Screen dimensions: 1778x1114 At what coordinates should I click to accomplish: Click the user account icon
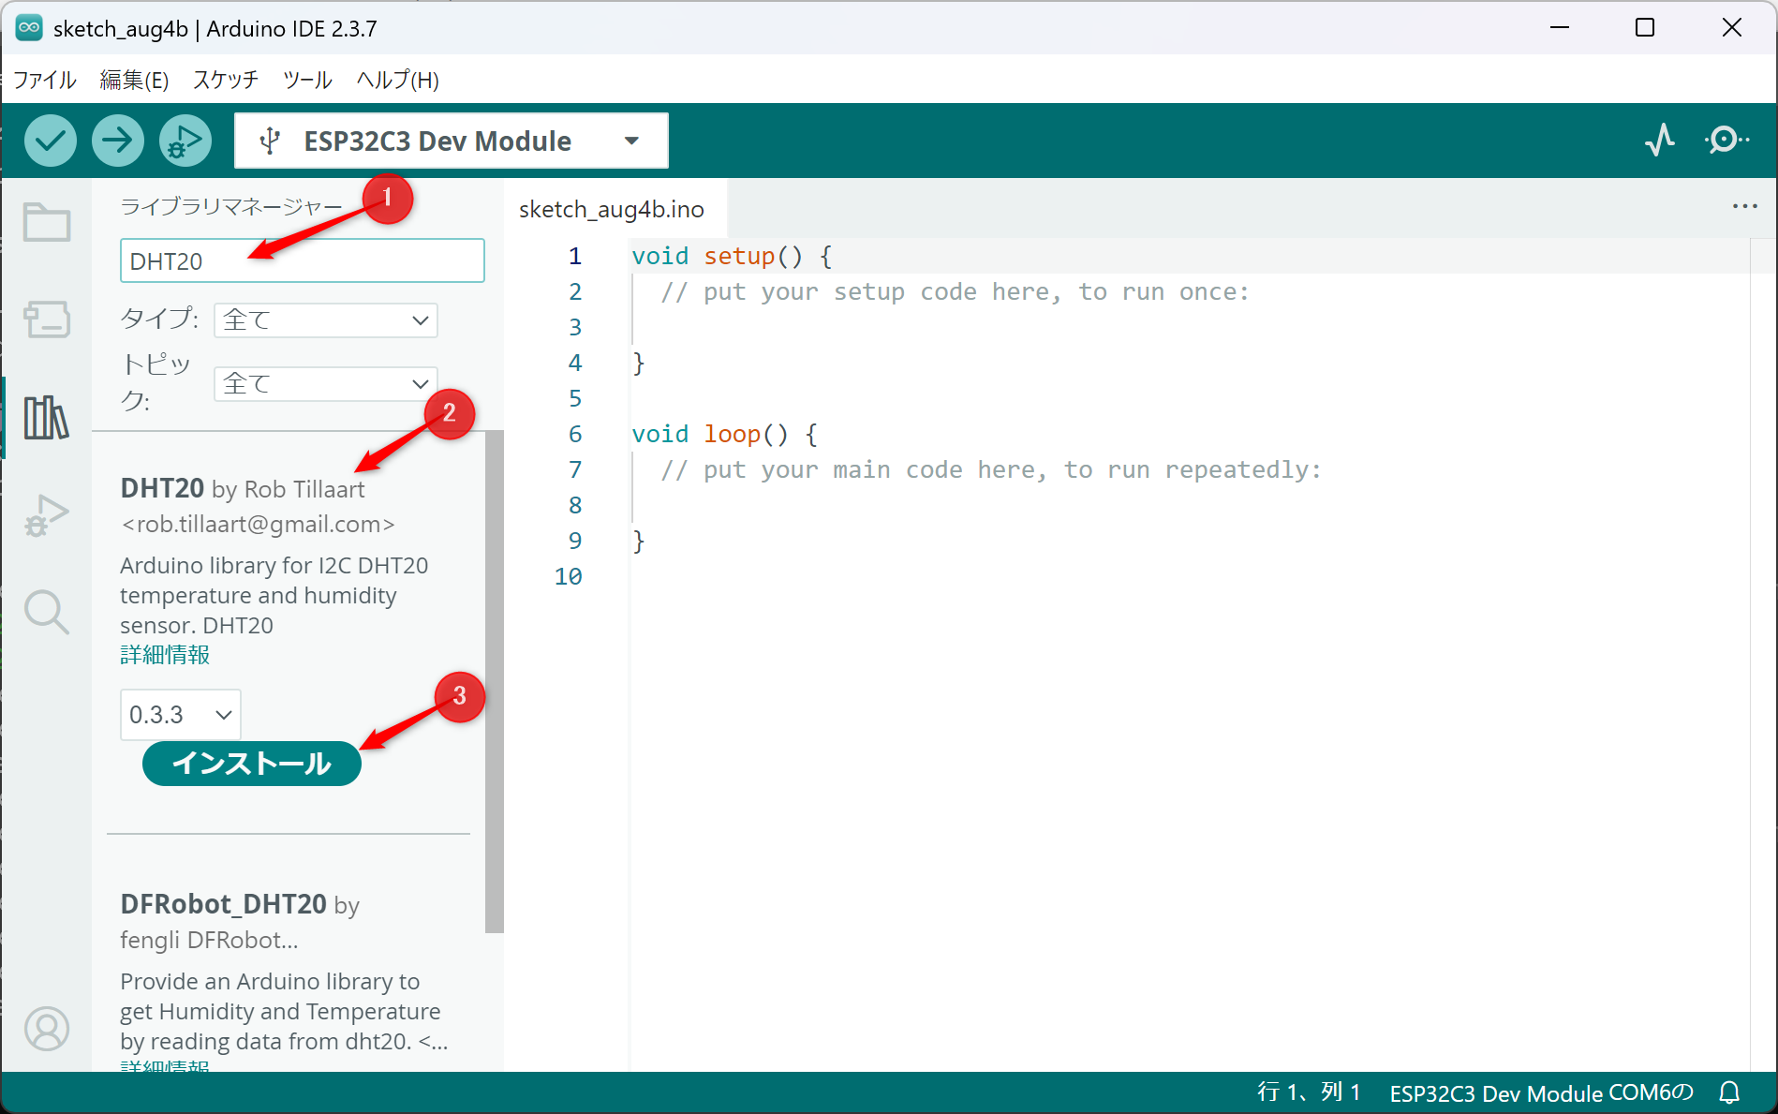(x=47, y=1029)
